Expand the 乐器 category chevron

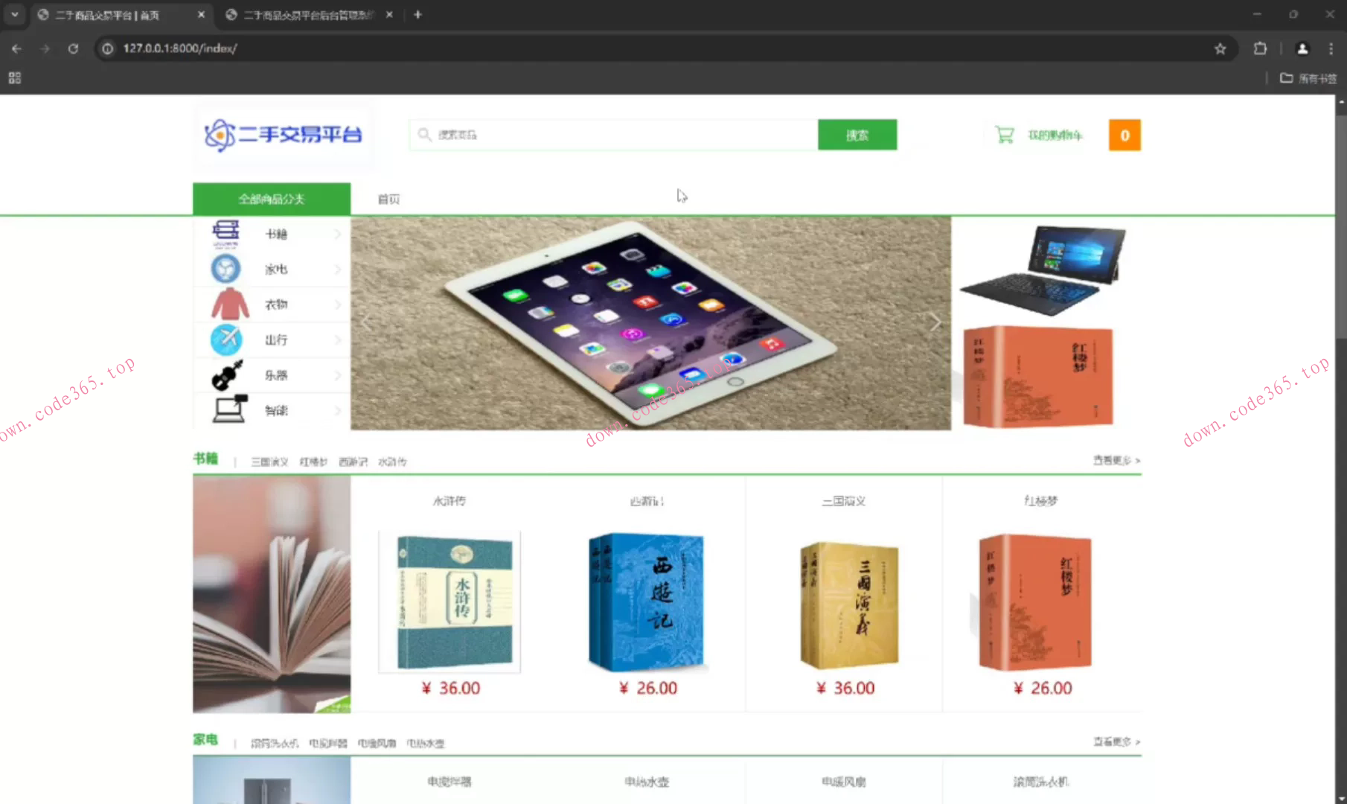point(337,375)
